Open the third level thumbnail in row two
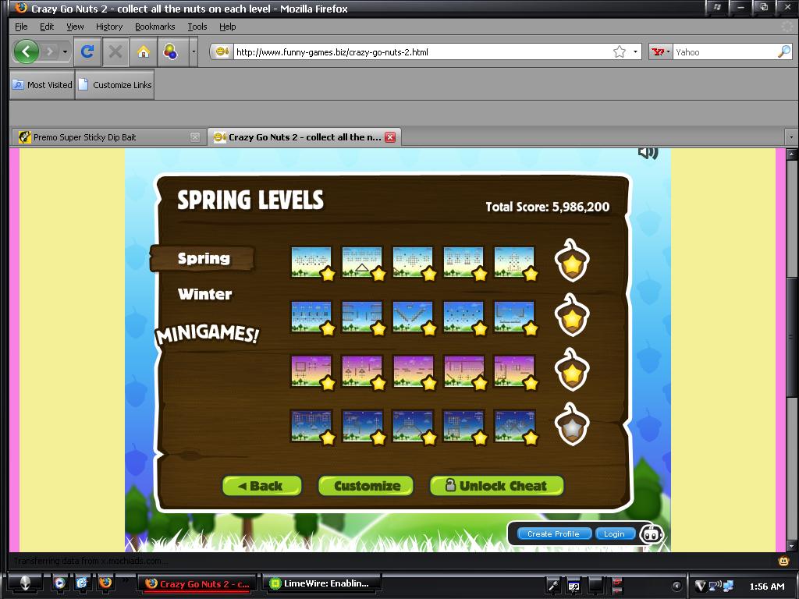The height and width of the screenshot is (599, 799). point(414,317)
